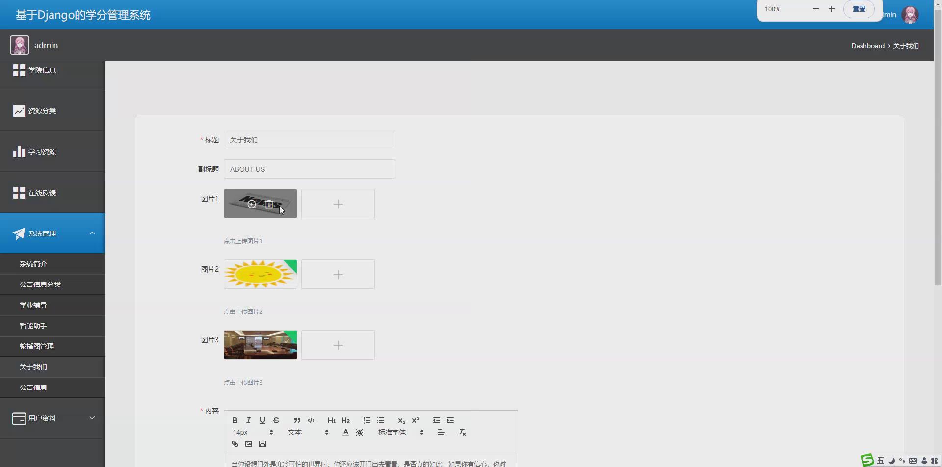Open 在线反馈 in the sidebar
Image resolution: width=942 pixels, height=467 pixels.
click(52, 193)
